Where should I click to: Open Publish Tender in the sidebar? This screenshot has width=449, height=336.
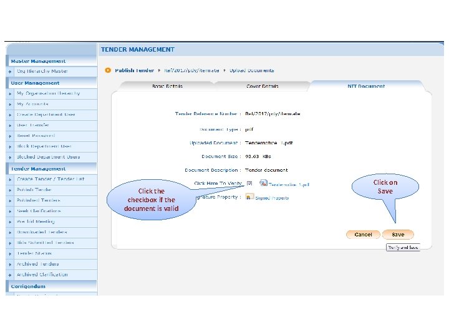(x=34, y=190)
